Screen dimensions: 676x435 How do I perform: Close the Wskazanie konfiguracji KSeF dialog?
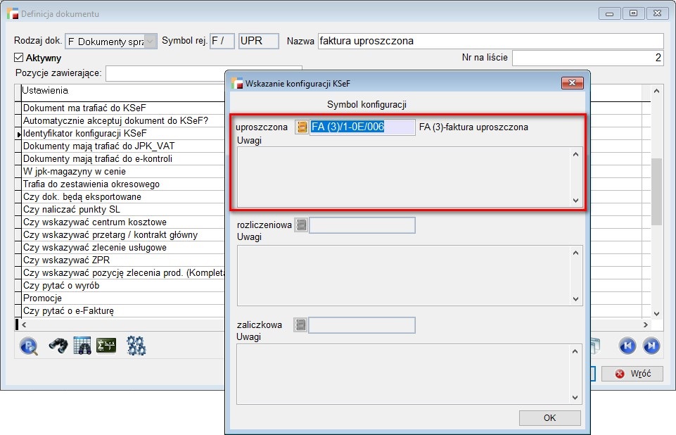[x=572, y=83]
